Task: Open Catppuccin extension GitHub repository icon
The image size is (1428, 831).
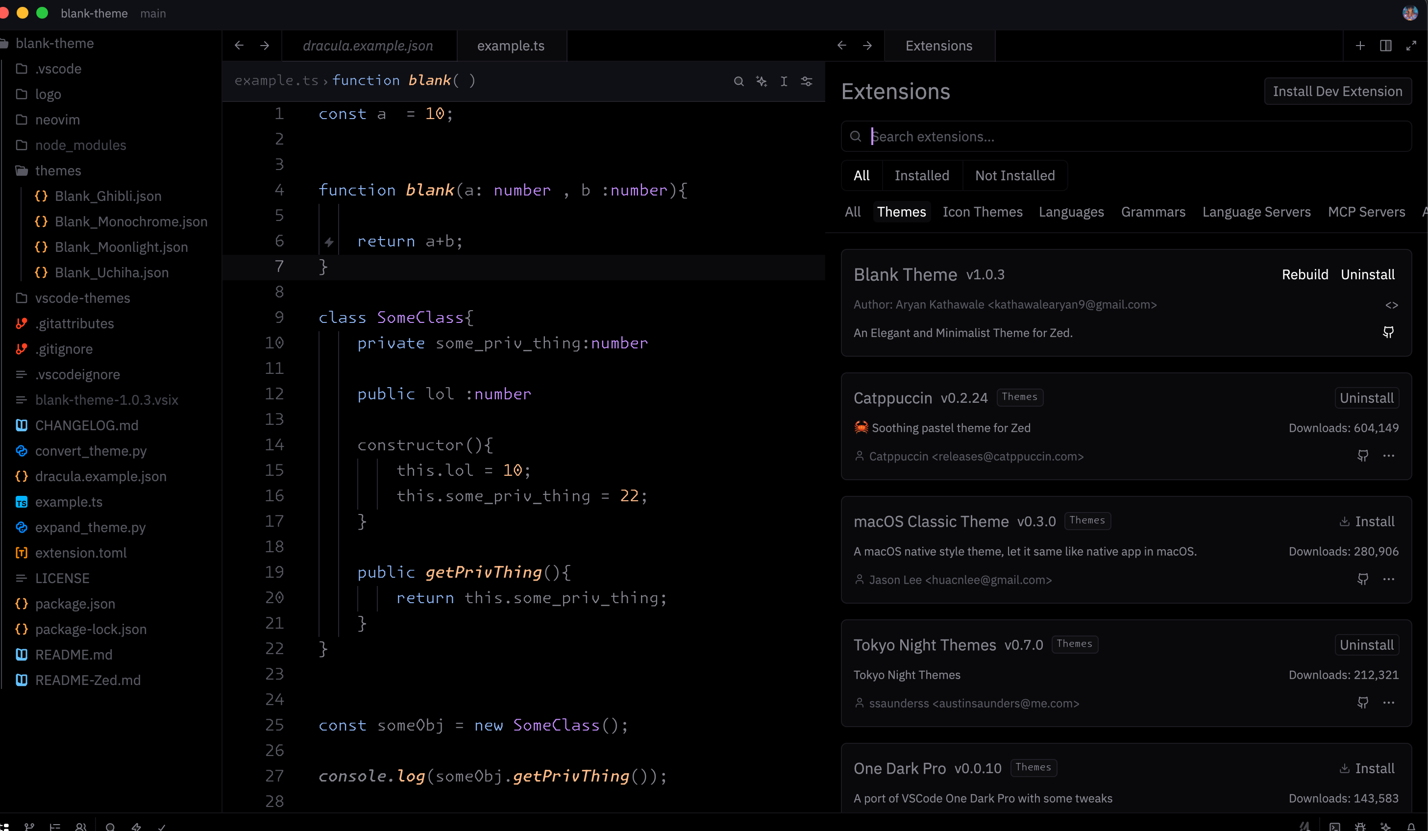Action: click(1363, 456)
